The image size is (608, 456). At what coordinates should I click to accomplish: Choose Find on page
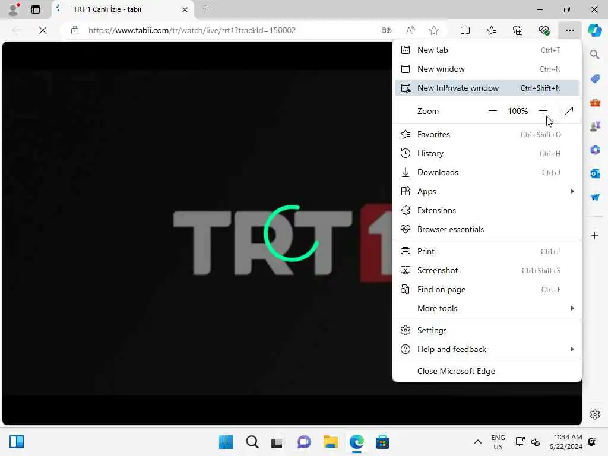point(487,289)
